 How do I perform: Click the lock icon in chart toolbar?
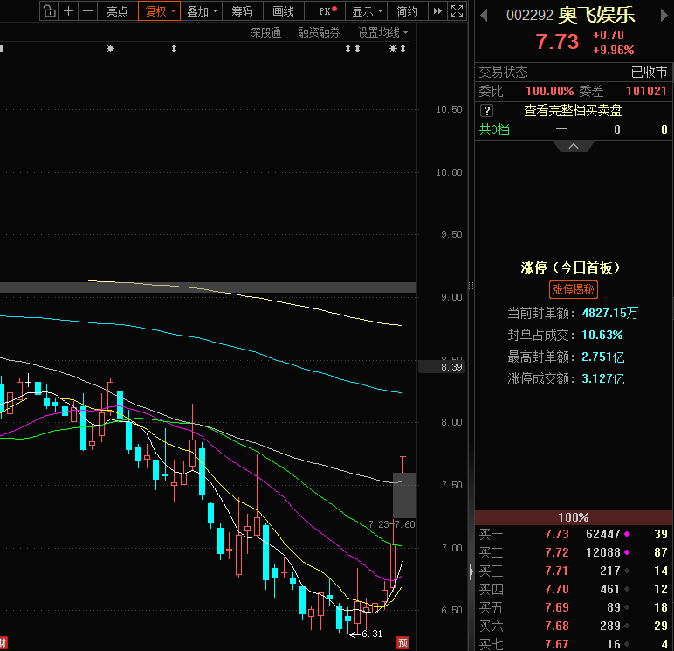point(50,11)
